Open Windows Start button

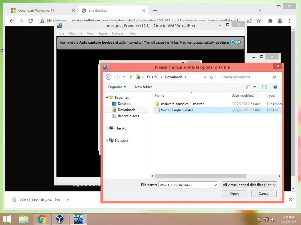7,219
